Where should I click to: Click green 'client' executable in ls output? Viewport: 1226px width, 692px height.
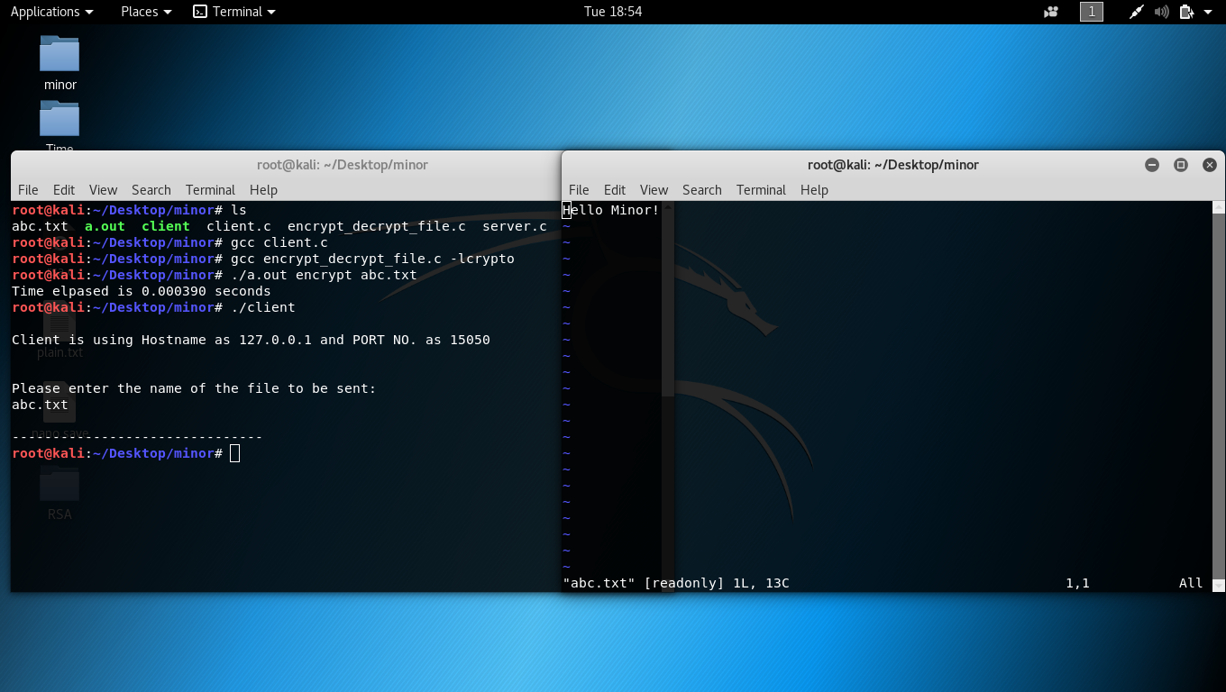coord(166,226)
